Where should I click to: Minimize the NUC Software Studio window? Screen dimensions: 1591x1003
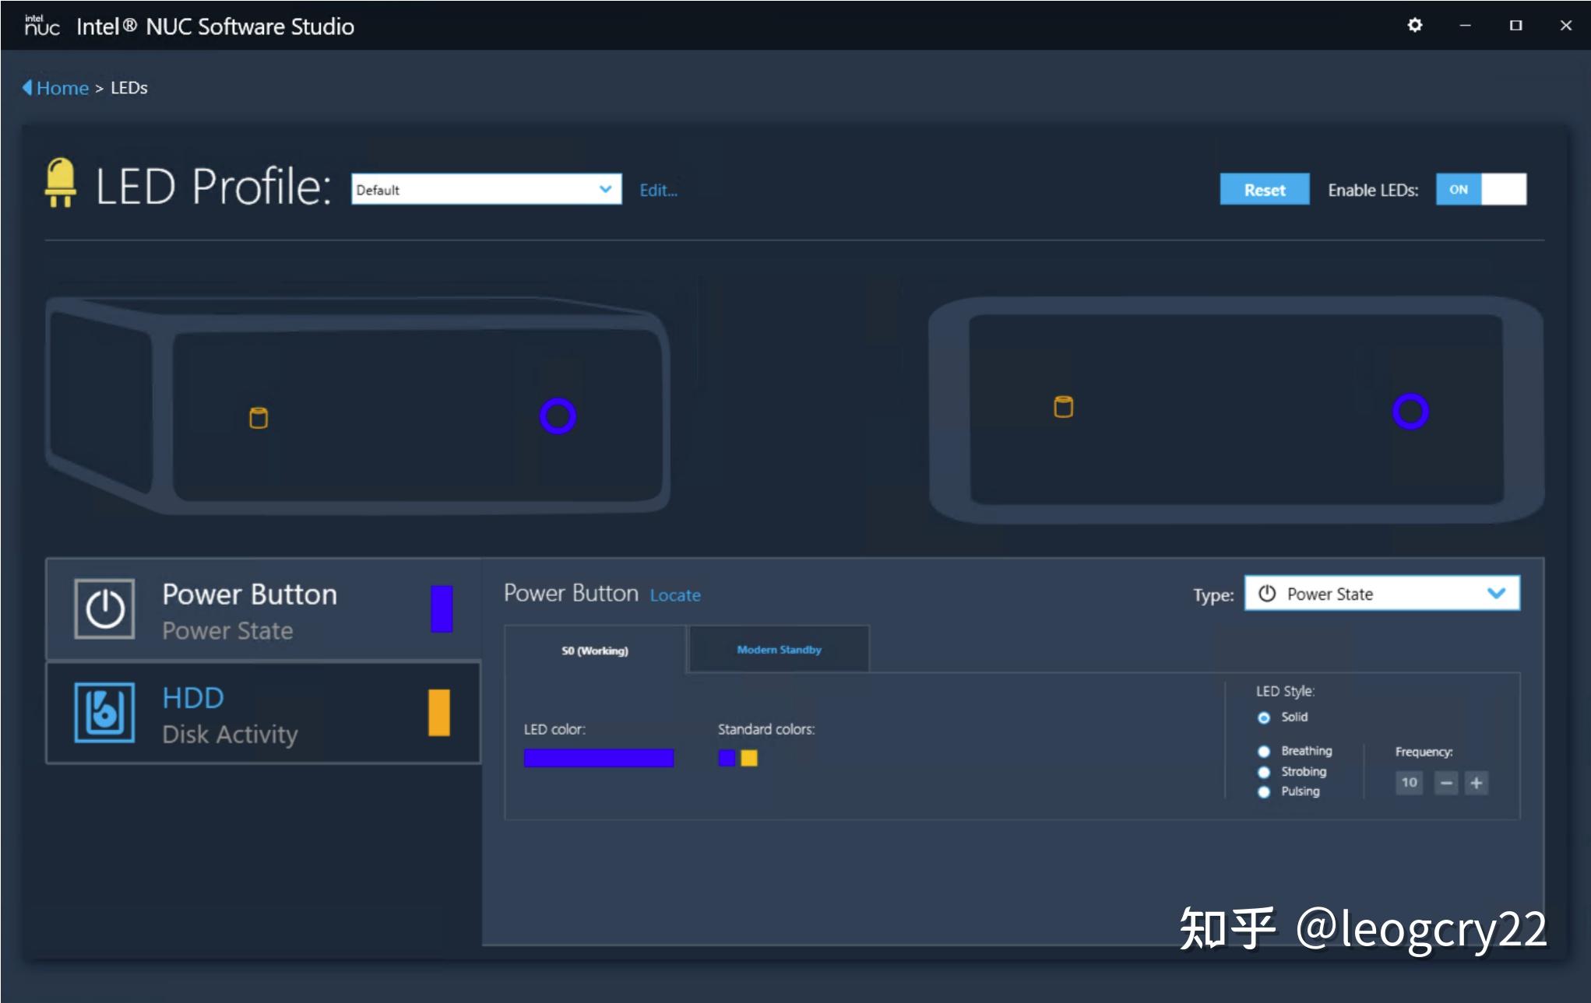pyautogui.click(x=1465, y=26)
